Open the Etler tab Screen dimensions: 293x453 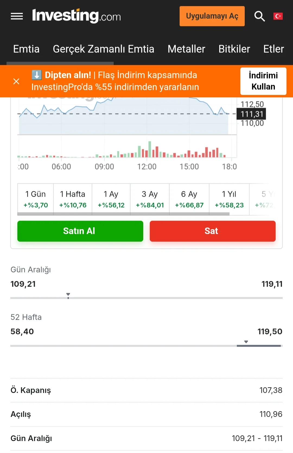point(273,49)
